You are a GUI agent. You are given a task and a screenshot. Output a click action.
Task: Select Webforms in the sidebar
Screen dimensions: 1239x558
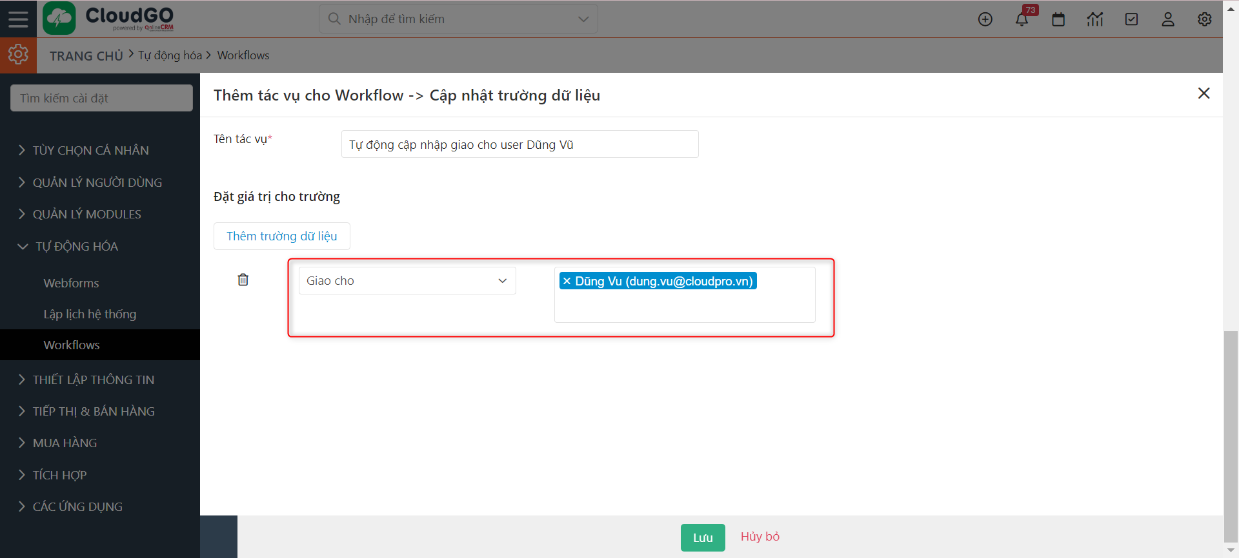pos(71,283)
